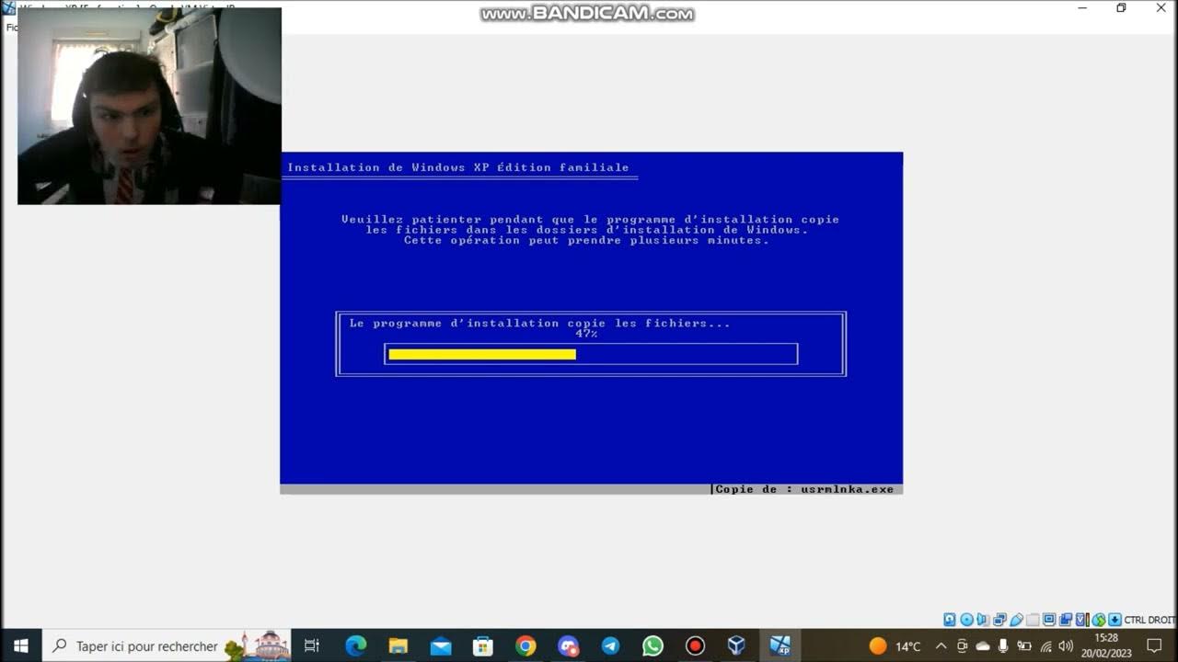Open Discord from the taskbar
Image resolution: width=1178 pixels, height=662 pixels.
(x=568, y=645)
